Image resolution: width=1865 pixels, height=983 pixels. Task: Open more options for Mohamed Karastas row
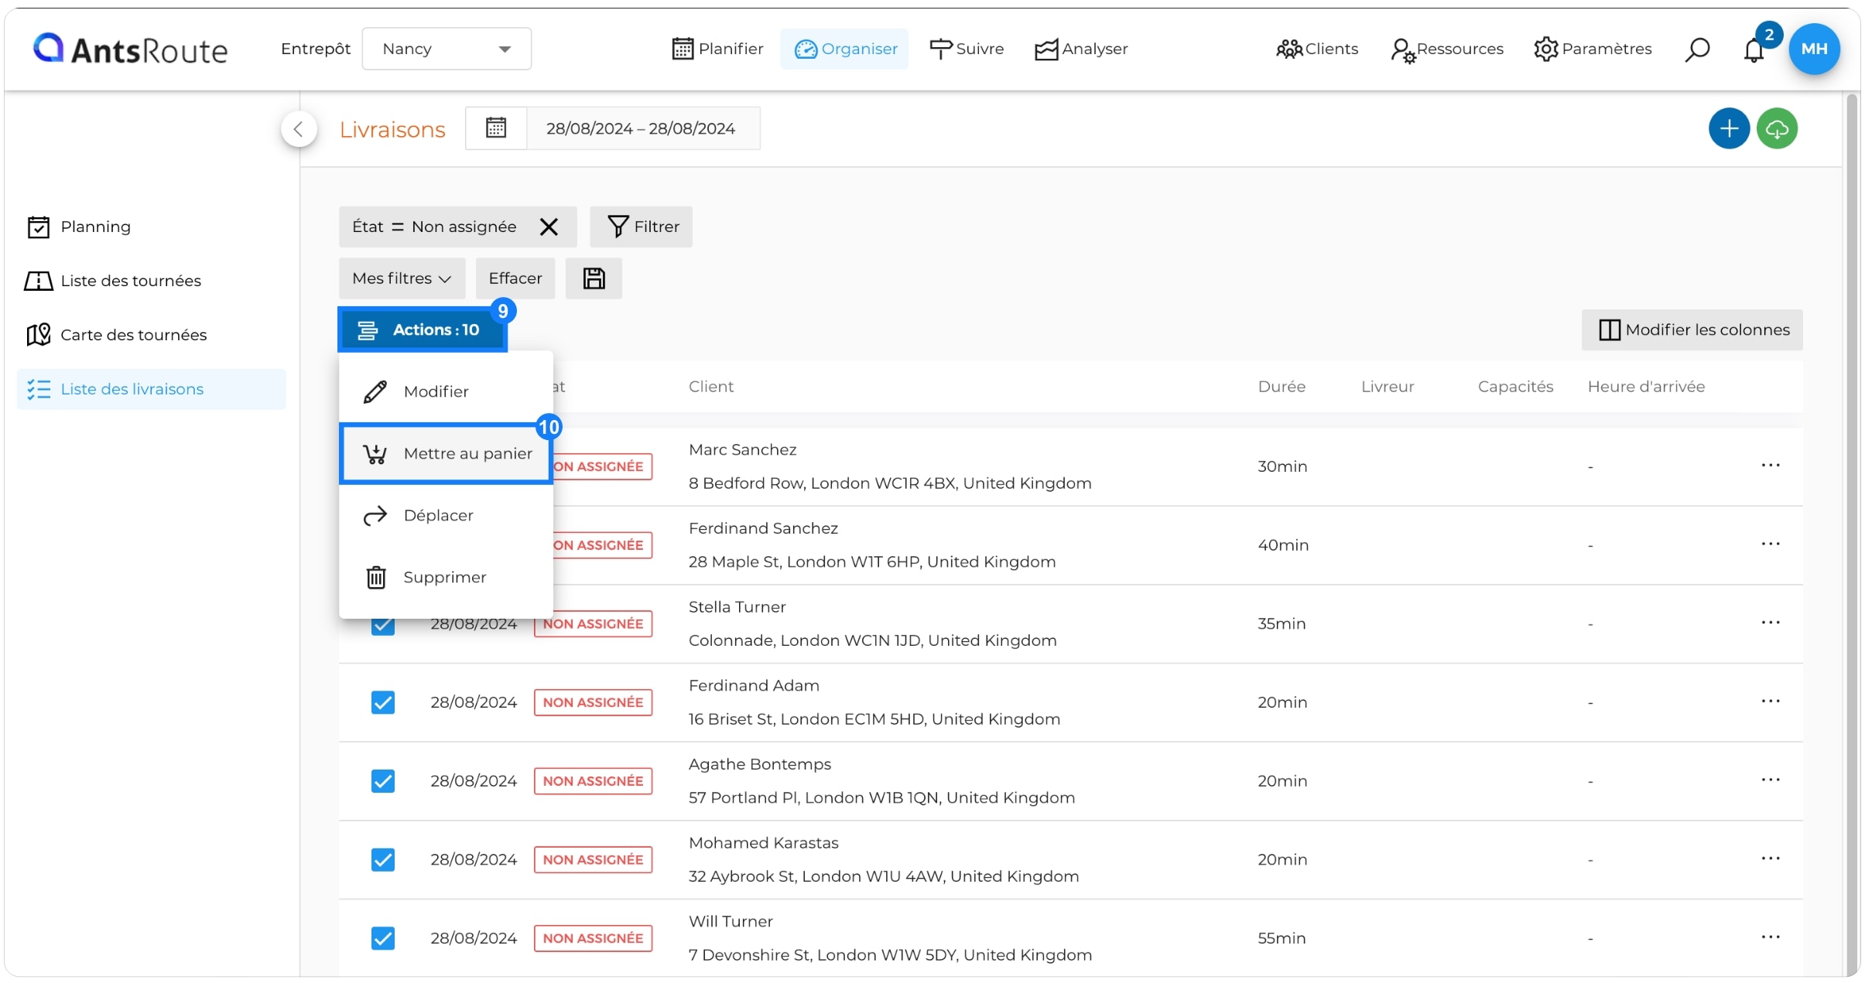click(1771, 858)
